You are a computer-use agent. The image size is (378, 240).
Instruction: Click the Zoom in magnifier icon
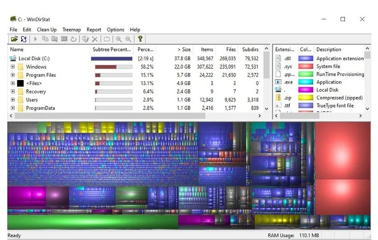coord(119,40)
